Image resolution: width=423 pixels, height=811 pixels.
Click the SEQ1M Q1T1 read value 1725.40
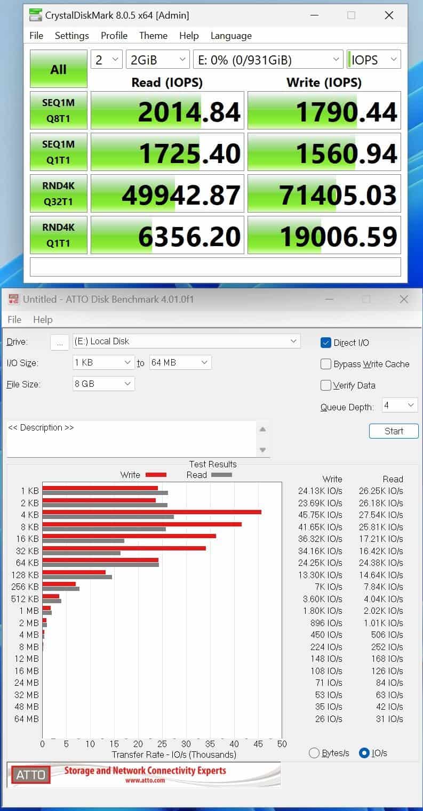[x=167, y=152]
